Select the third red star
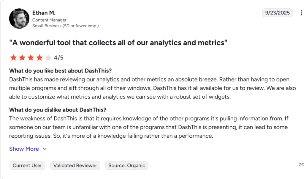 [31, 57]
